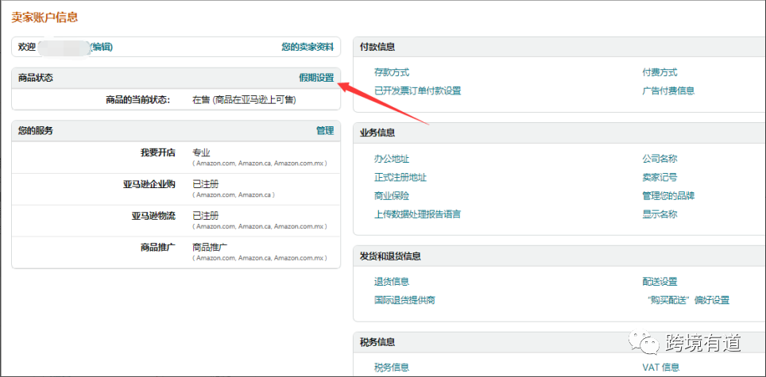766x377 pixels.
Task: Open the 商业保险 link
Action: (392, 196)
